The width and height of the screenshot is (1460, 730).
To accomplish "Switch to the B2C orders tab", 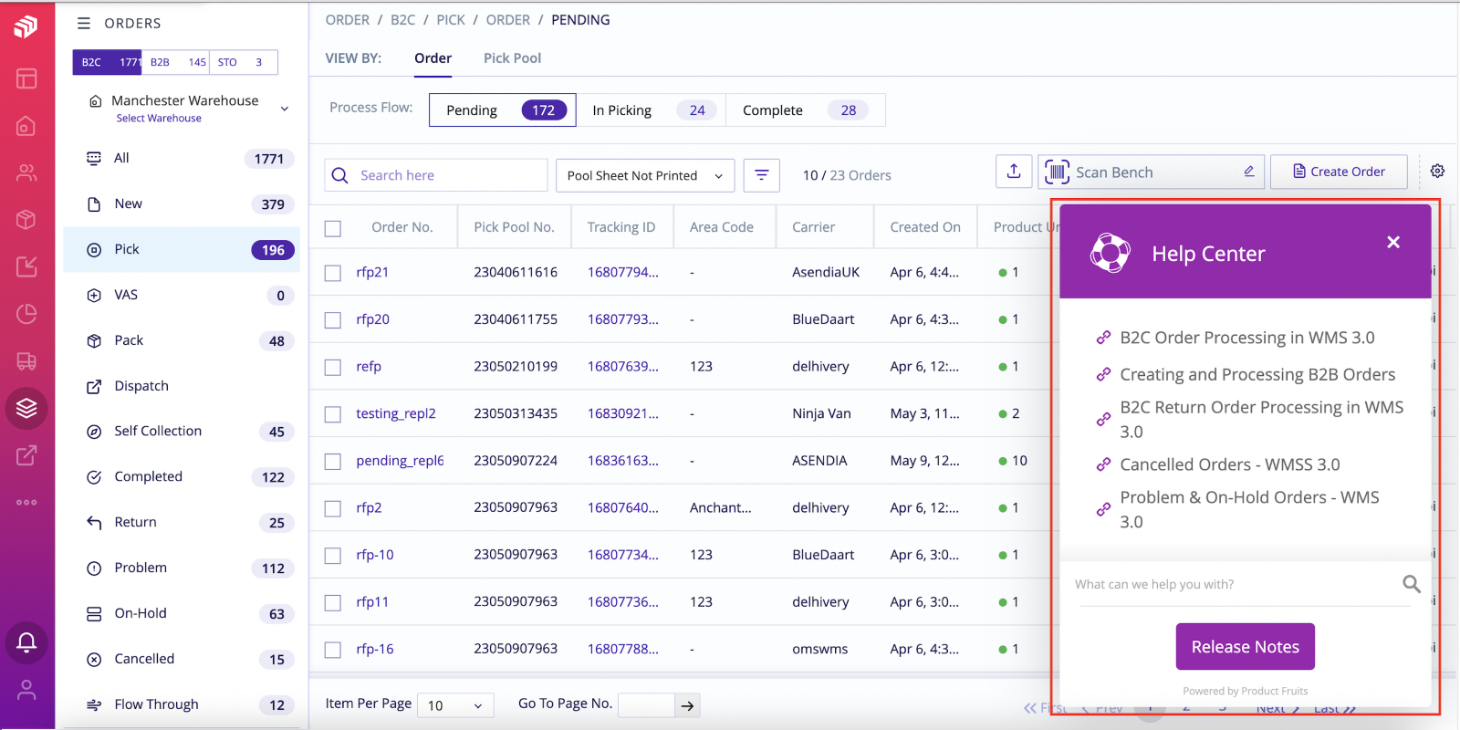I will (x=108, y=62).
